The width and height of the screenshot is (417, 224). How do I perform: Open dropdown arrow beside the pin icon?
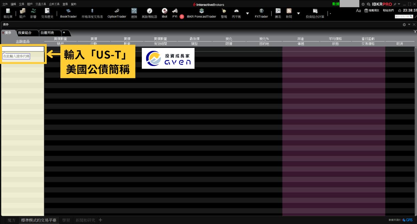tap(399, 4)
